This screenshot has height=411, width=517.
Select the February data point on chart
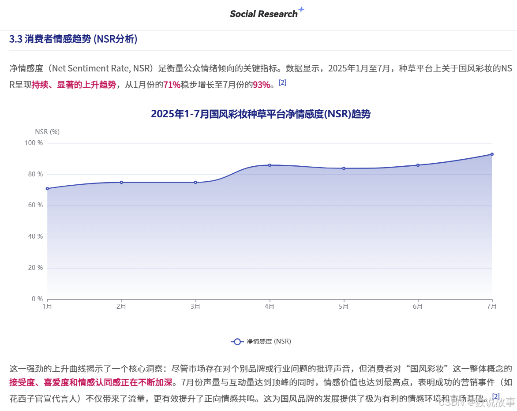pyautogui.click(x=121, y=182)
